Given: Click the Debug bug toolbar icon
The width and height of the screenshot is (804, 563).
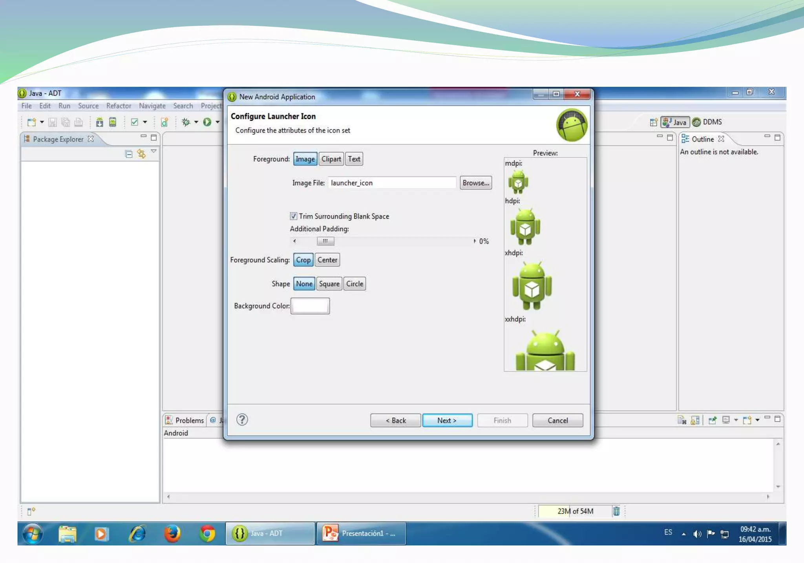Looking at the screenshot, I should tap(186, 122).
